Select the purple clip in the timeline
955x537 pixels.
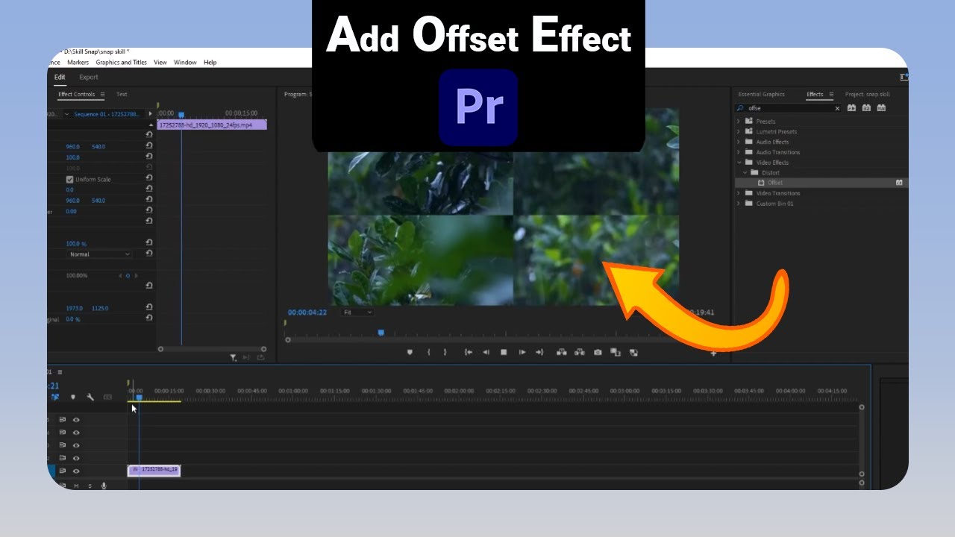(154, 470)
